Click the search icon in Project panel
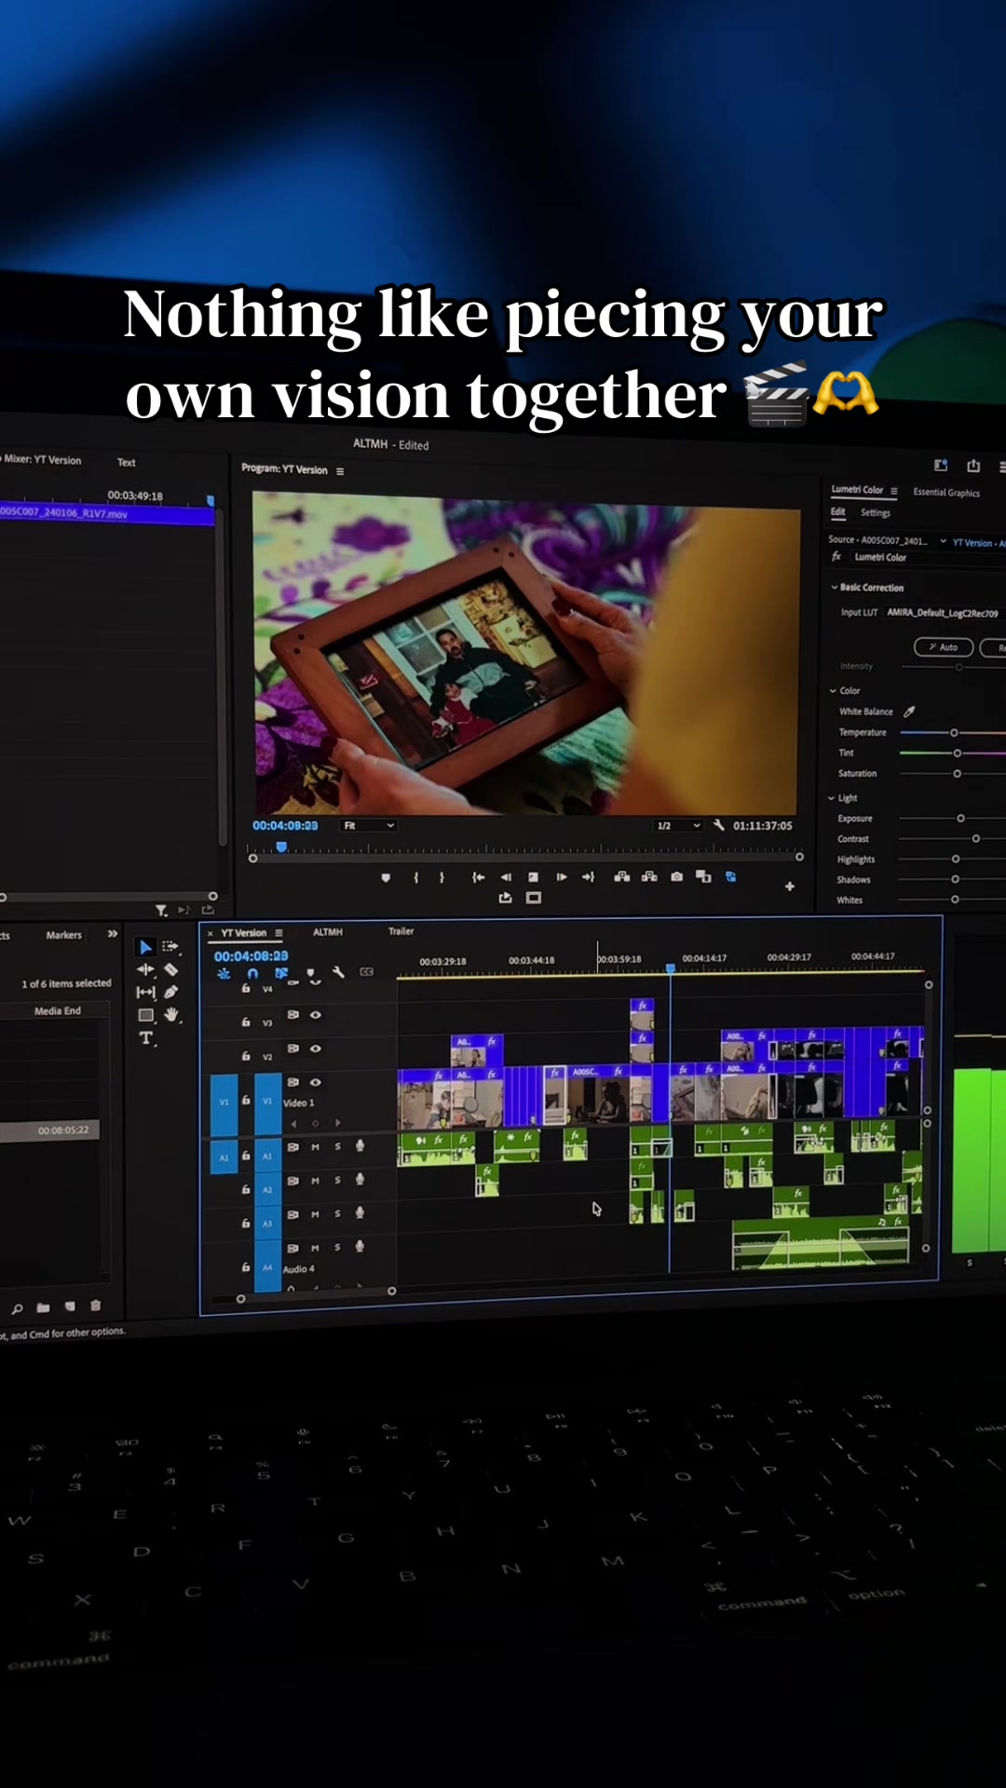Image resolution: width=1006 pixels, height=1788 pixels. click(17, 1309)
